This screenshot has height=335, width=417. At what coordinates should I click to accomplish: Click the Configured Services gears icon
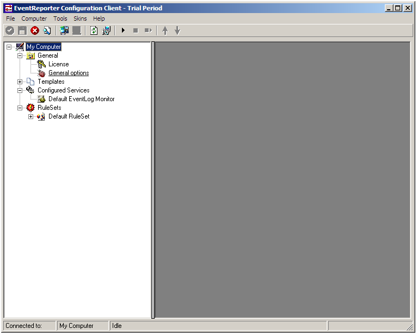tap(30, 90)
